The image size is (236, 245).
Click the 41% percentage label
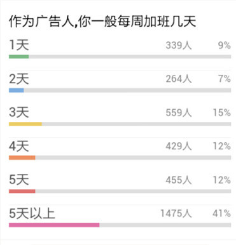pyautogui.click(x=221, y=213)
